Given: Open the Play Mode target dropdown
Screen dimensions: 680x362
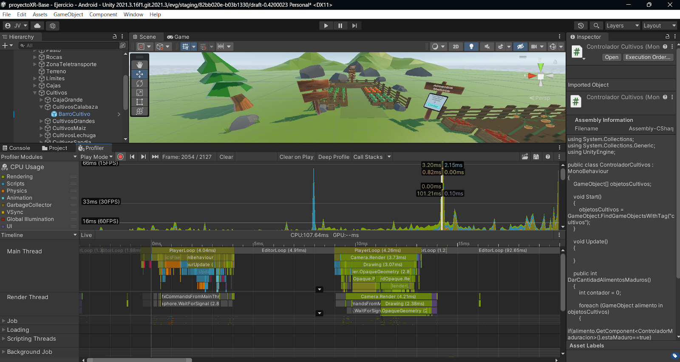Looking at the screenshot, I should [x=96, y=157].
